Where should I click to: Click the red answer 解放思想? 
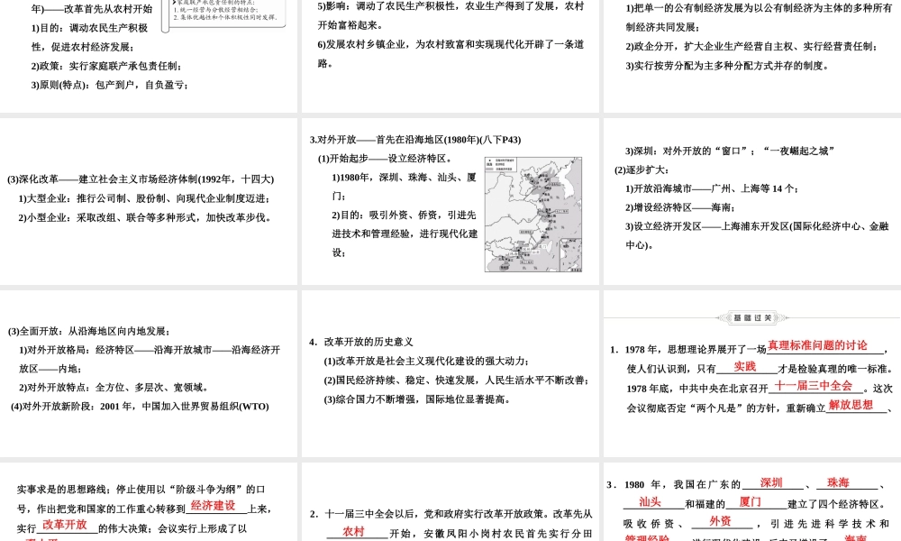point(851,405)
